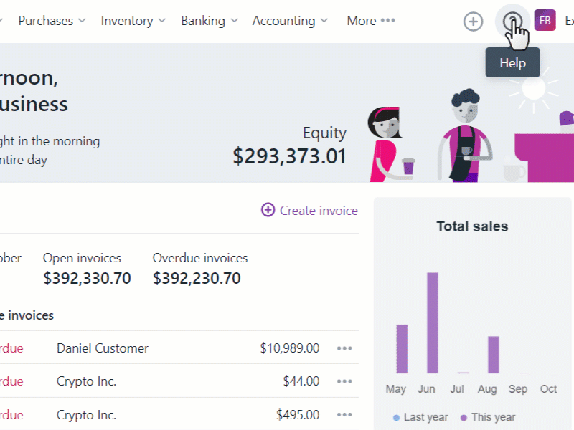Open the EB user avatar menu
Image resolution: width=574 pixels, height=430 pixels.
tap(545, 21)
